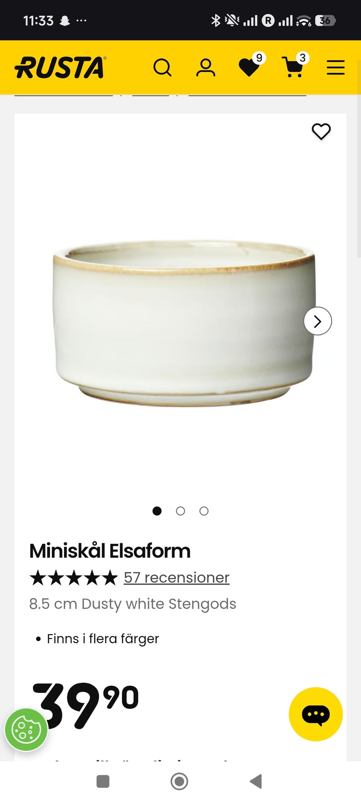Open the green cookie settings icon
Image resolution: width=361 pixels, height=804 pixels.
(26, 730)
